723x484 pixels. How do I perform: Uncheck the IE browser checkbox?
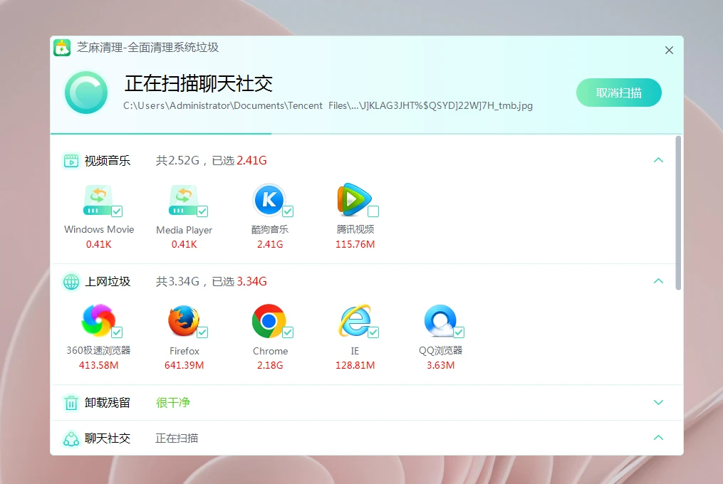373,332
